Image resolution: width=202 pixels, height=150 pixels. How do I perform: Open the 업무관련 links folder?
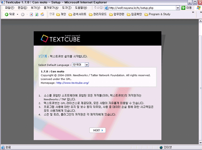click(x=117, y=14)
